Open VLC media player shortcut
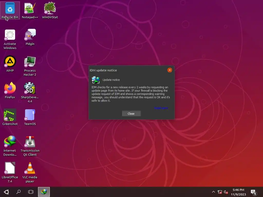 [x=30, y=173]
